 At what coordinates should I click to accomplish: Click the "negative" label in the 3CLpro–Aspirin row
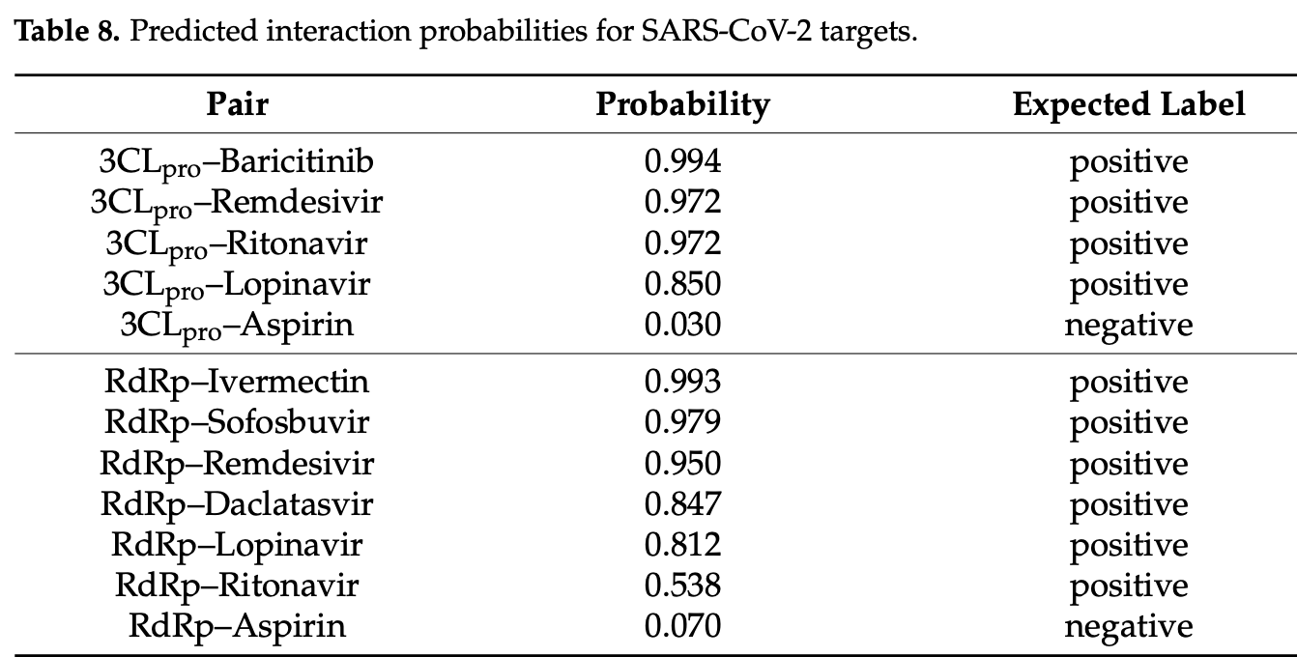point(1128,325)
